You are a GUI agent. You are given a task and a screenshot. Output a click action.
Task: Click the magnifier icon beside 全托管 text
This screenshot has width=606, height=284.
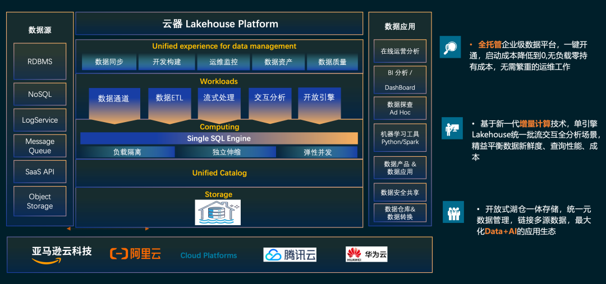pyautogui.click(x=450, y=47)
